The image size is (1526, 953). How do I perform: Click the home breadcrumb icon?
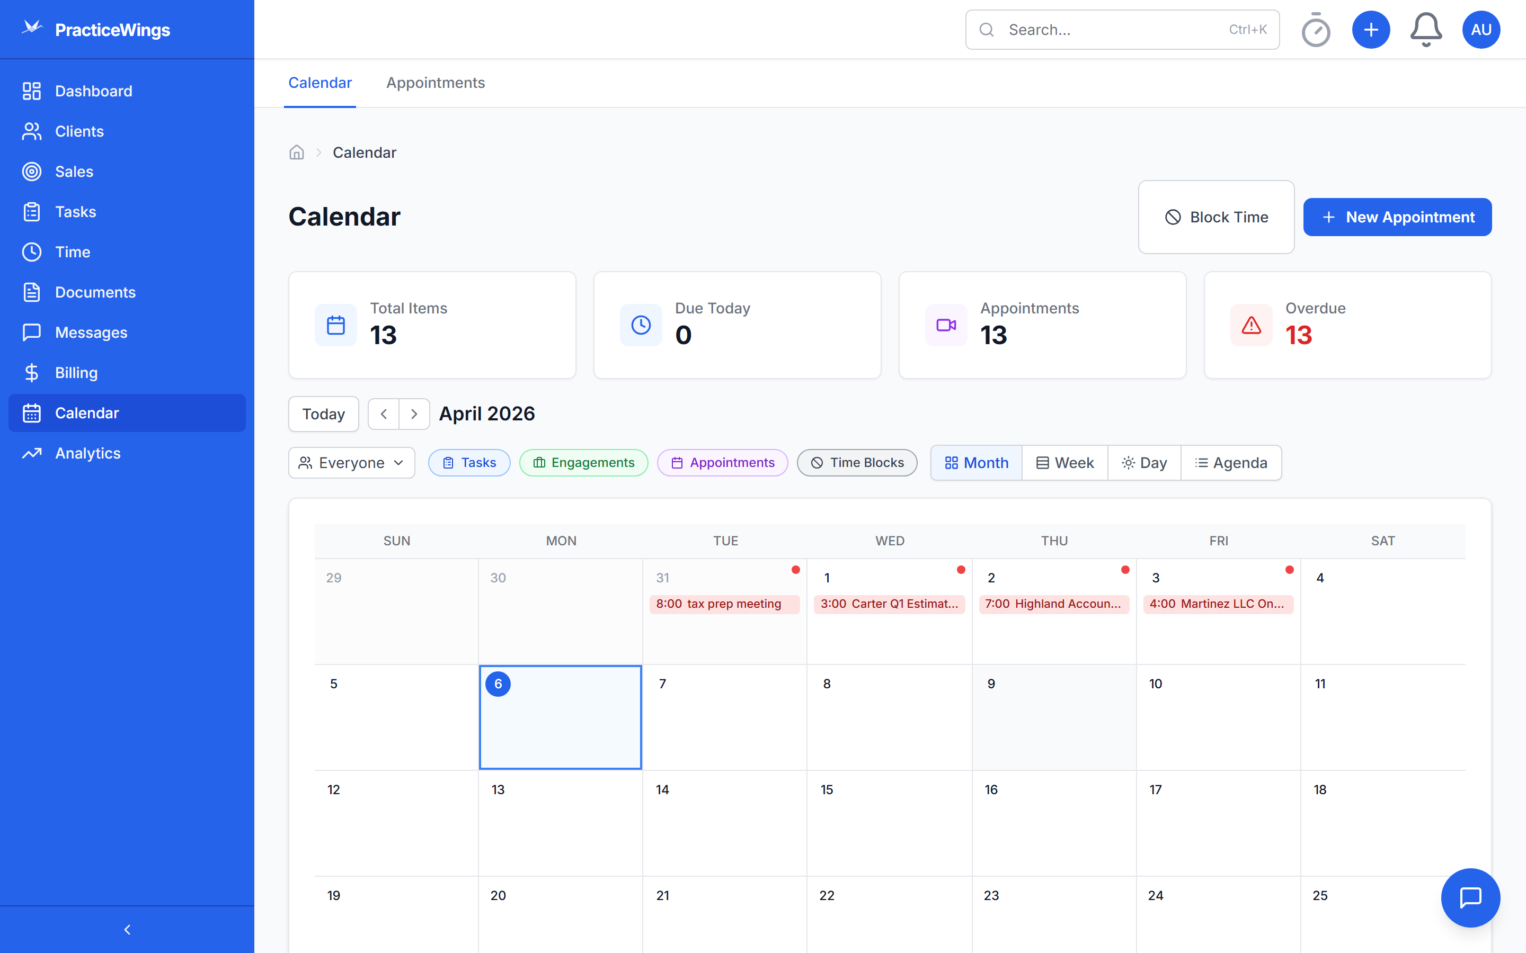(x=296, y=152)
